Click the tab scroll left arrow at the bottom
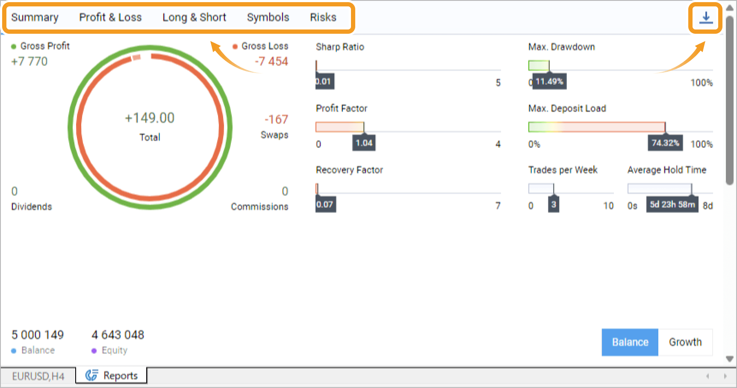 point(708,376)
